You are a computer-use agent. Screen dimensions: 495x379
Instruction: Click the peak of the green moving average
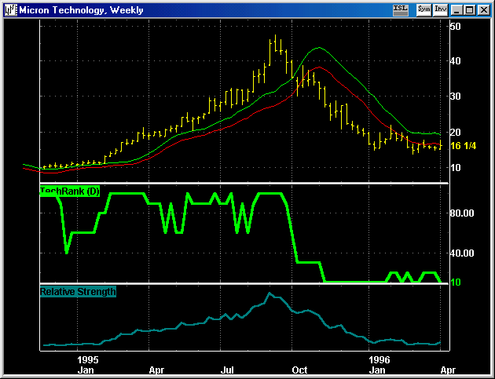[319, 48]
